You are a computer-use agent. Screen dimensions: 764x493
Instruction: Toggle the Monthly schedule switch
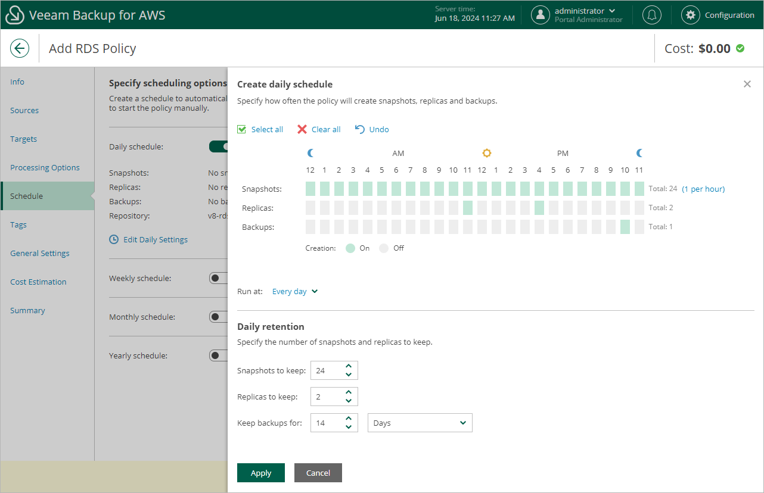coord(218,317)
